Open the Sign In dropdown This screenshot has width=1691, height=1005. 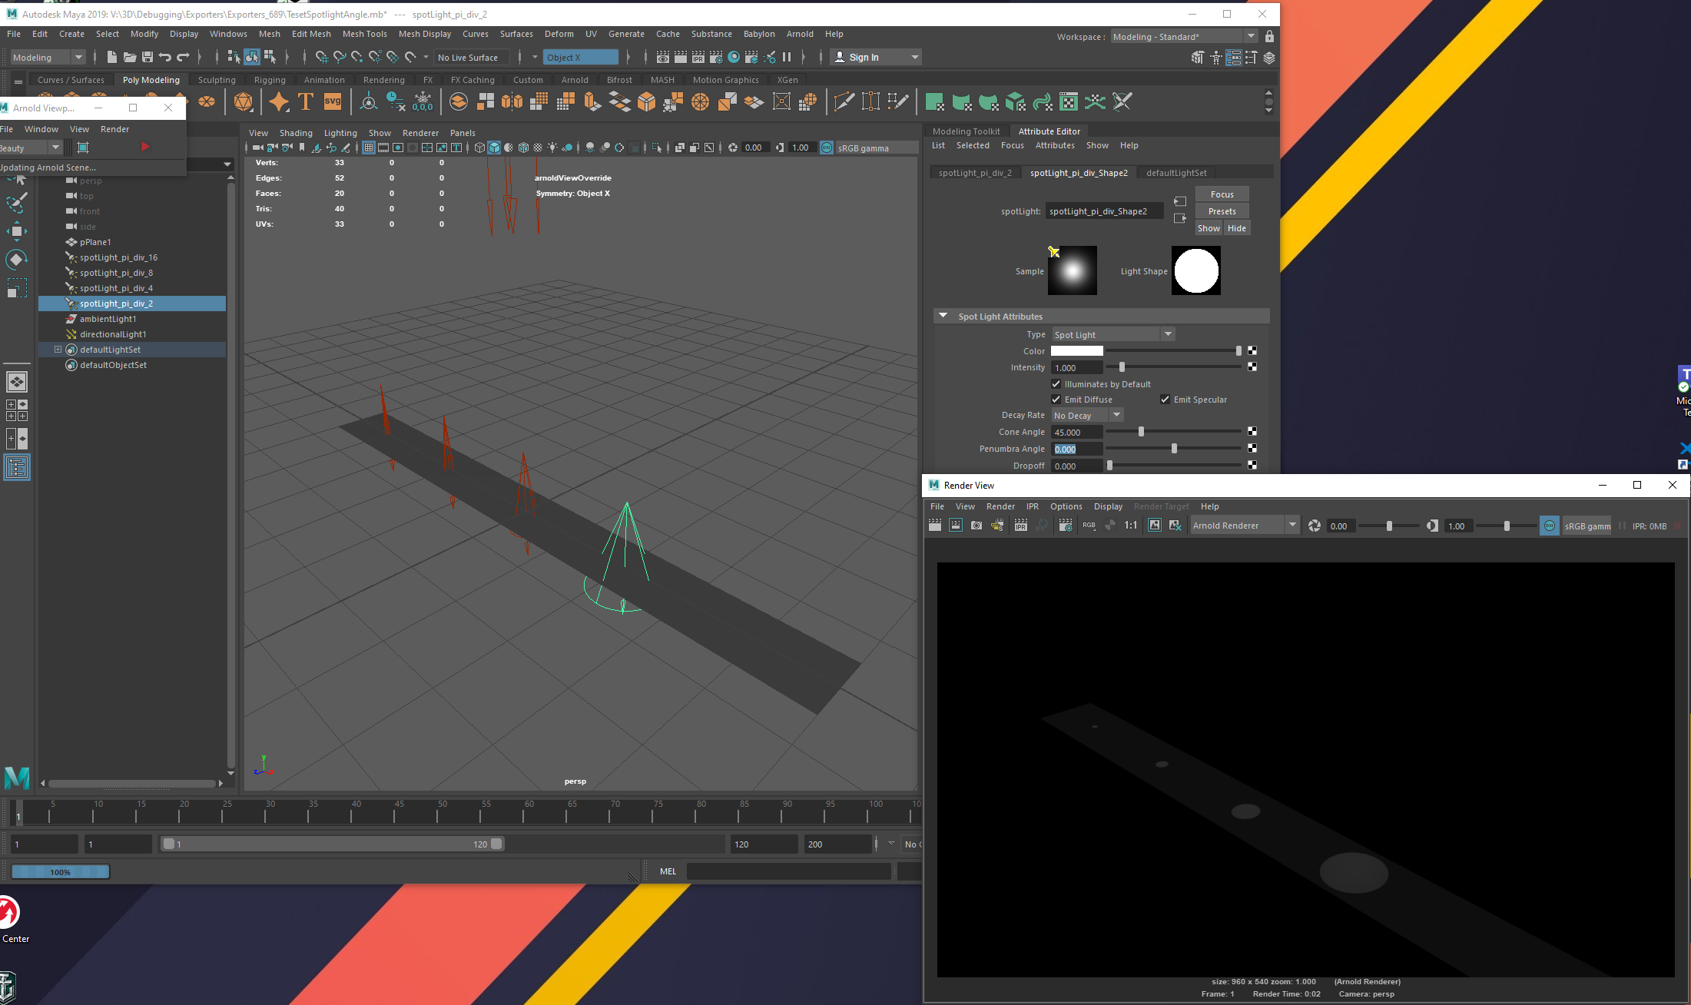(876, 57)
